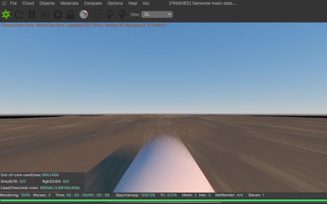Click the green render progress bar
The width and height of the screenshot is (327, 204).
(x=163, y=200)
